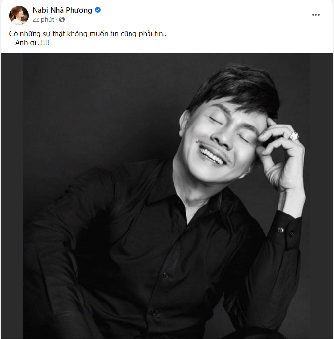Click the blue verified badge
Screen dimensions: 334x339
pos(98,10)
